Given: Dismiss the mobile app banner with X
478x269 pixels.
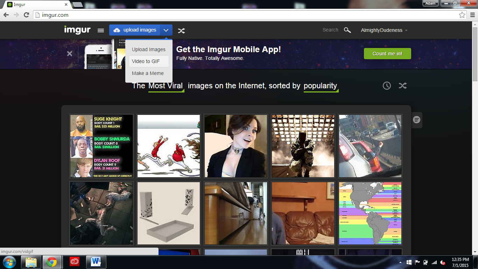Looking at the screenshot, I should [x=70, y=54].
